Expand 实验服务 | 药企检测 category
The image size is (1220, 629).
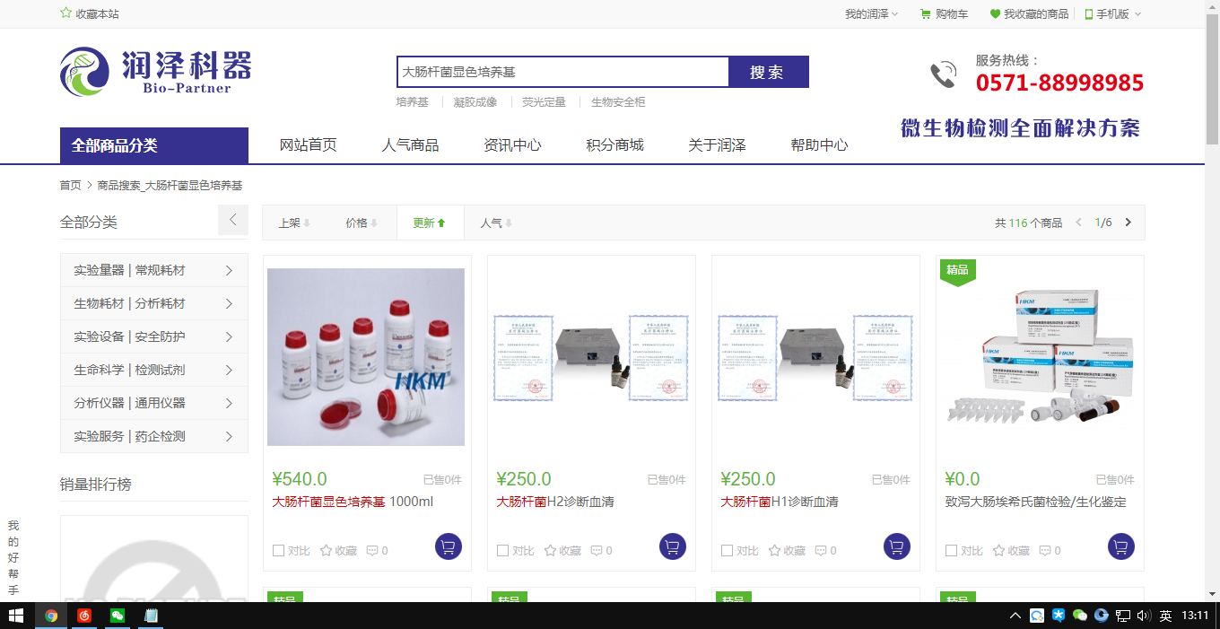[x=154, y=436]
